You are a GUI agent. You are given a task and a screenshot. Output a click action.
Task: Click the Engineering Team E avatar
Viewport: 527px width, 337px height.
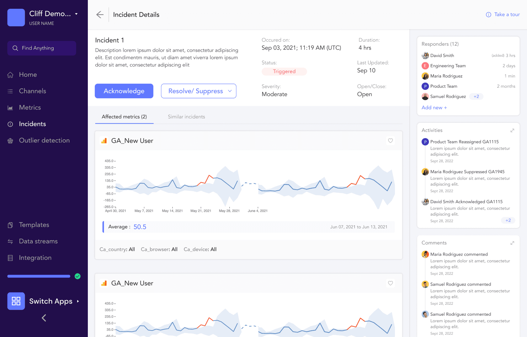(425, 66)
